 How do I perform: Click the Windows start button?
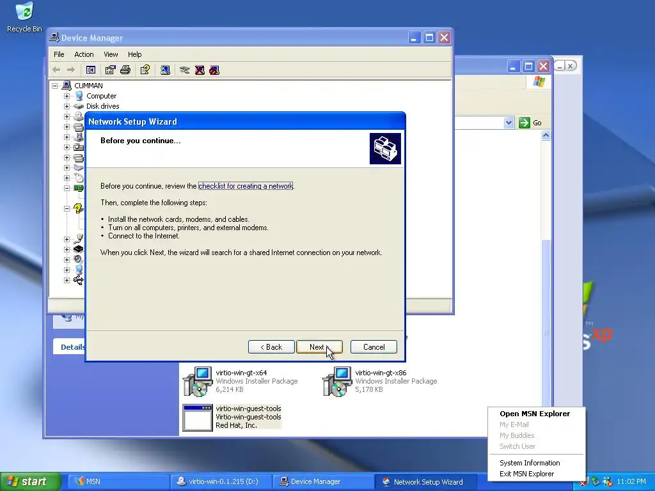[30, 481]
